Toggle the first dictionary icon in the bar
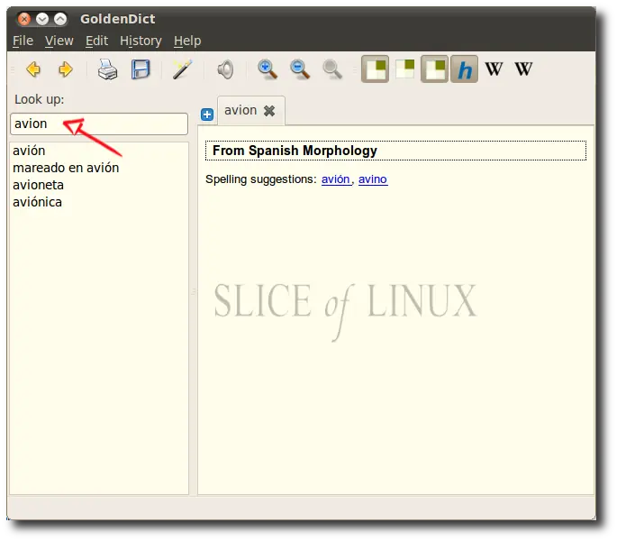This screenshot has height=541, width=617. [375, 69]
